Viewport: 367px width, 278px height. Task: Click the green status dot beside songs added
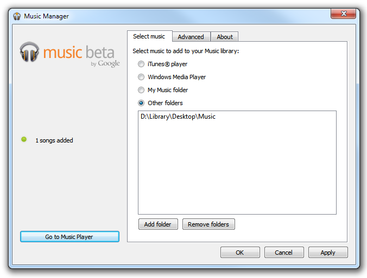24,139
